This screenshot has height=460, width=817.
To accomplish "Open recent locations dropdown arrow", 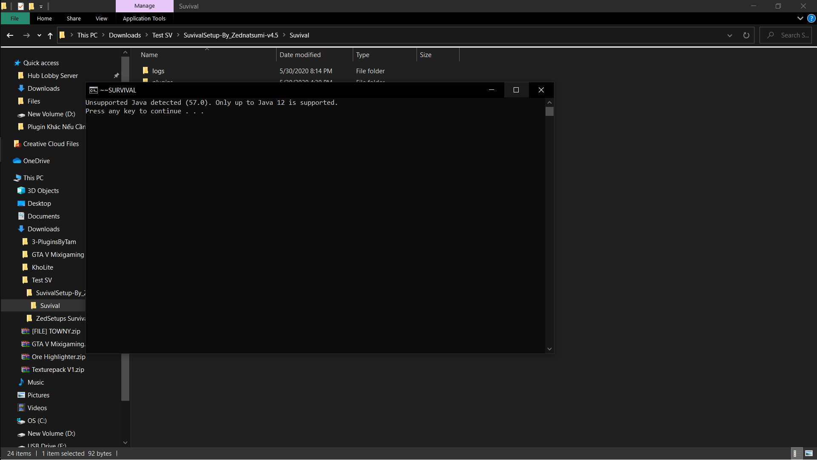I will tap(39, 35).
